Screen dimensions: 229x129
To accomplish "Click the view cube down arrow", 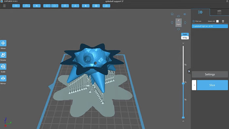I will (x=179, y=29).
